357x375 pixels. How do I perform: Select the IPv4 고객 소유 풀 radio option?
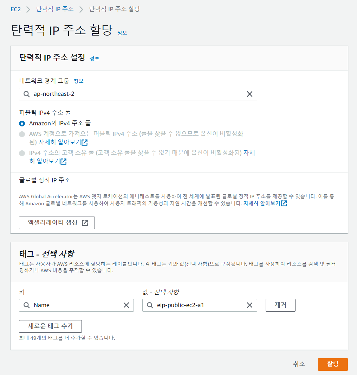[x=22, y=153]
